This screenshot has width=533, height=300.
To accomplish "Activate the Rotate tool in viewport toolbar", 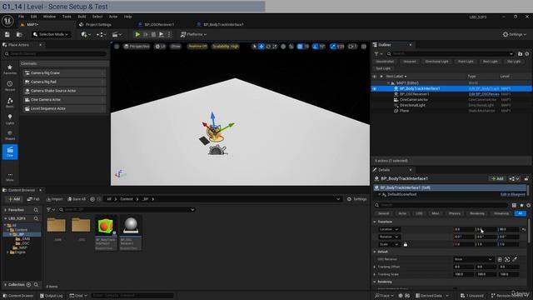I will tap(268, 47).
